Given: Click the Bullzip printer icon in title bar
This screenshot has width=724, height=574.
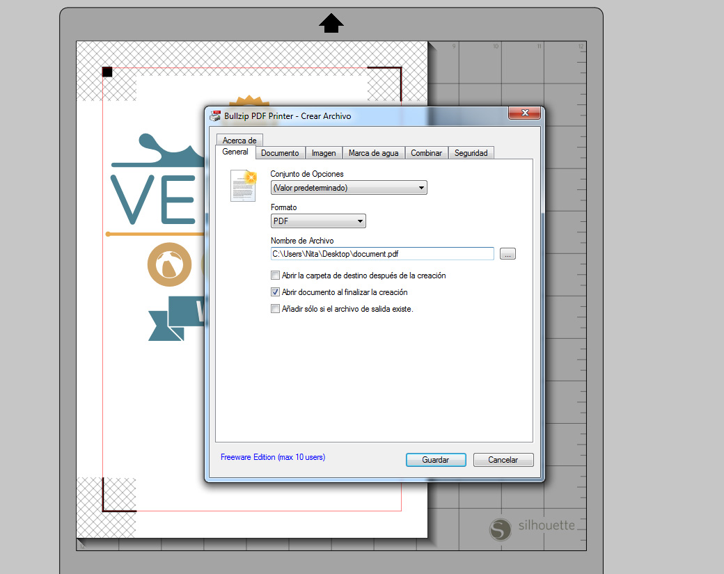Looking at the screenshot, I should pyautogui.click(x=215, y=115).
